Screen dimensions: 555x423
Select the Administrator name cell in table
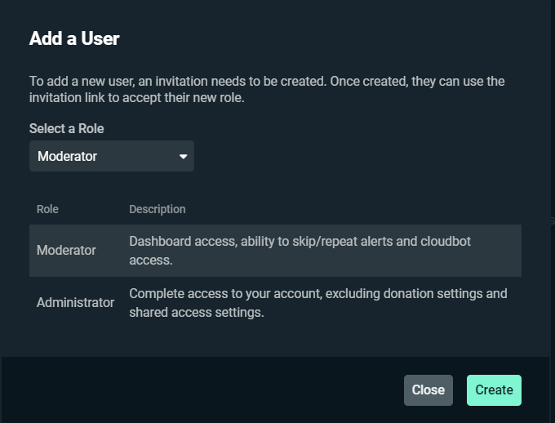point(75,302)
